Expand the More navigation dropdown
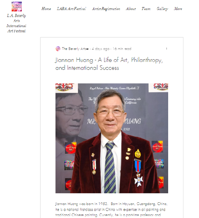The width and height of the screenshot is (199, 218). [x=178, y=9]
